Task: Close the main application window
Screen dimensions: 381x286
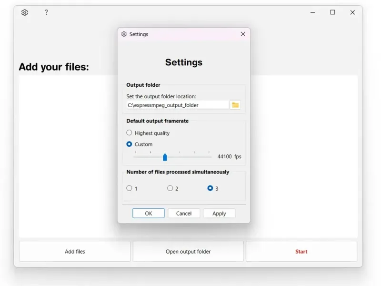Action: [x=352, y=12]
